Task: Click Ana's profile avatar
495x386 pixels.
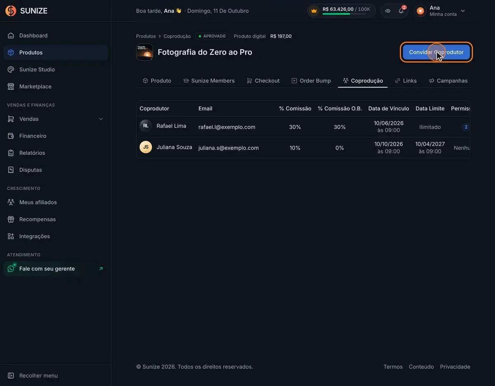Action: point(420,11)
